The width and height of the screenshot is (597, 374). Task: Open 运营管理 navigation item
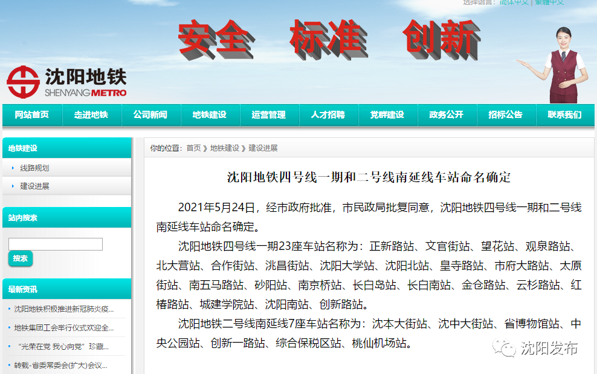tap(269, 115)
